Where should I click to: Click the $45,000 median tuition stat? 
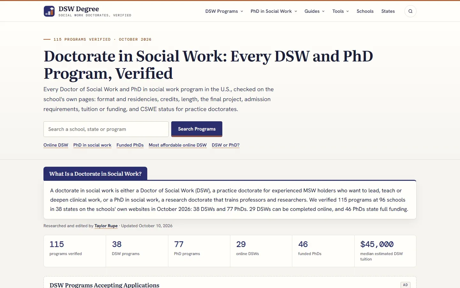point(385,251)
